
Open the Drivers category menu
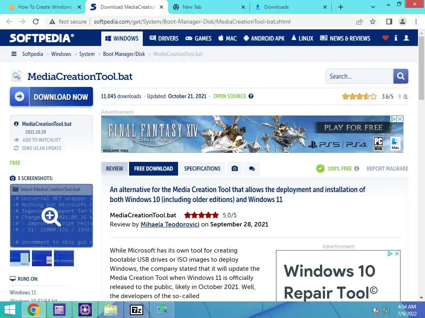(x=164, y=39)
